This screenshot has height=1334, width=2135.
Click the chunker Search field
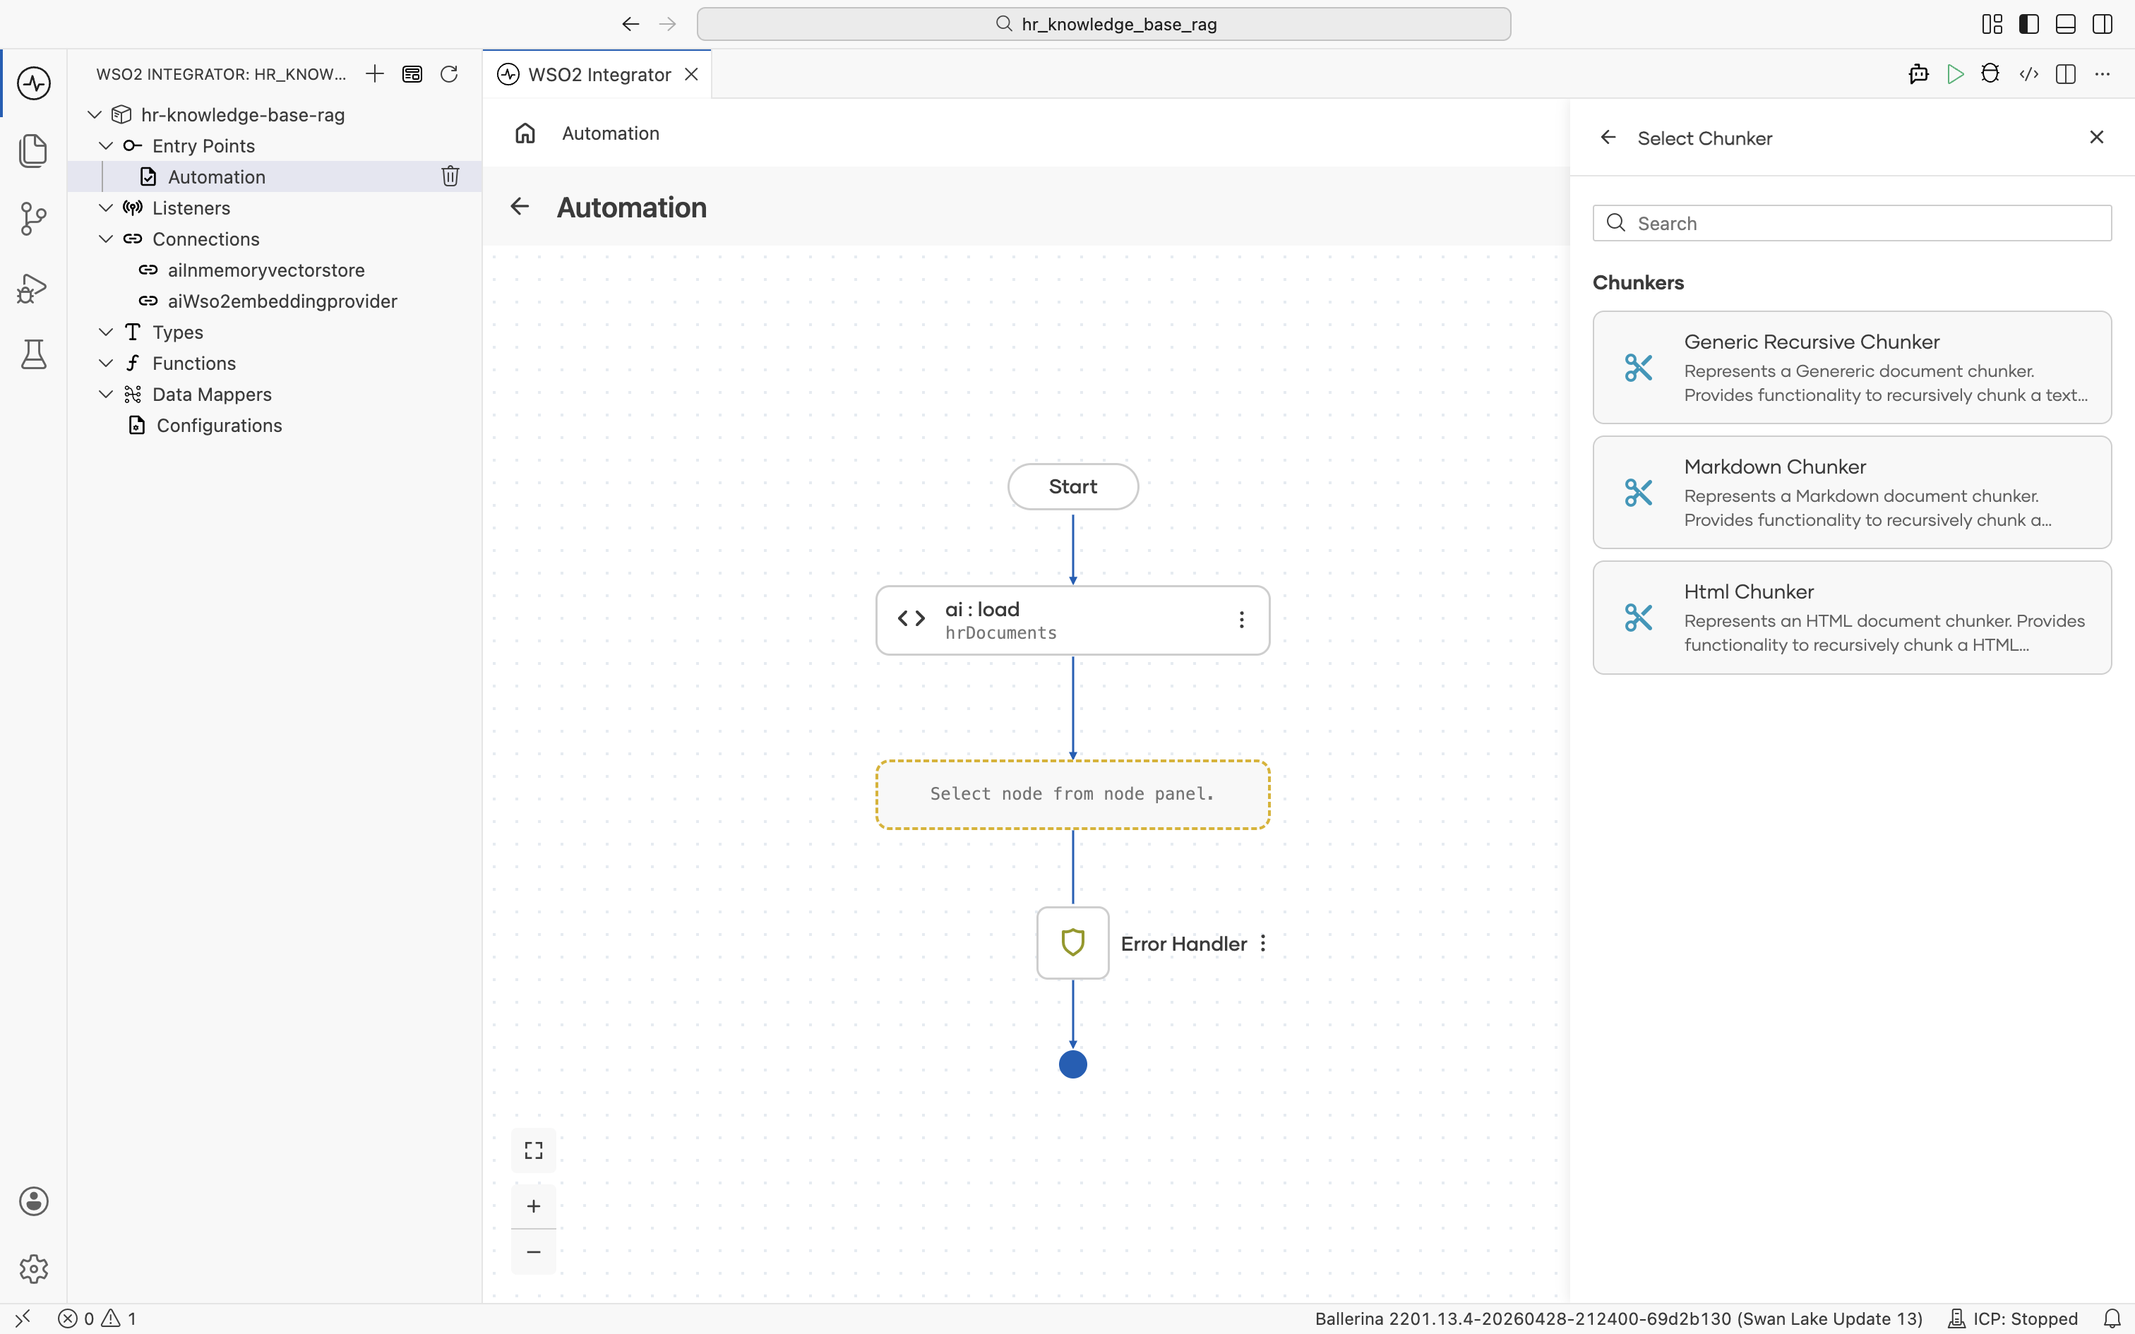(1852, 223)
